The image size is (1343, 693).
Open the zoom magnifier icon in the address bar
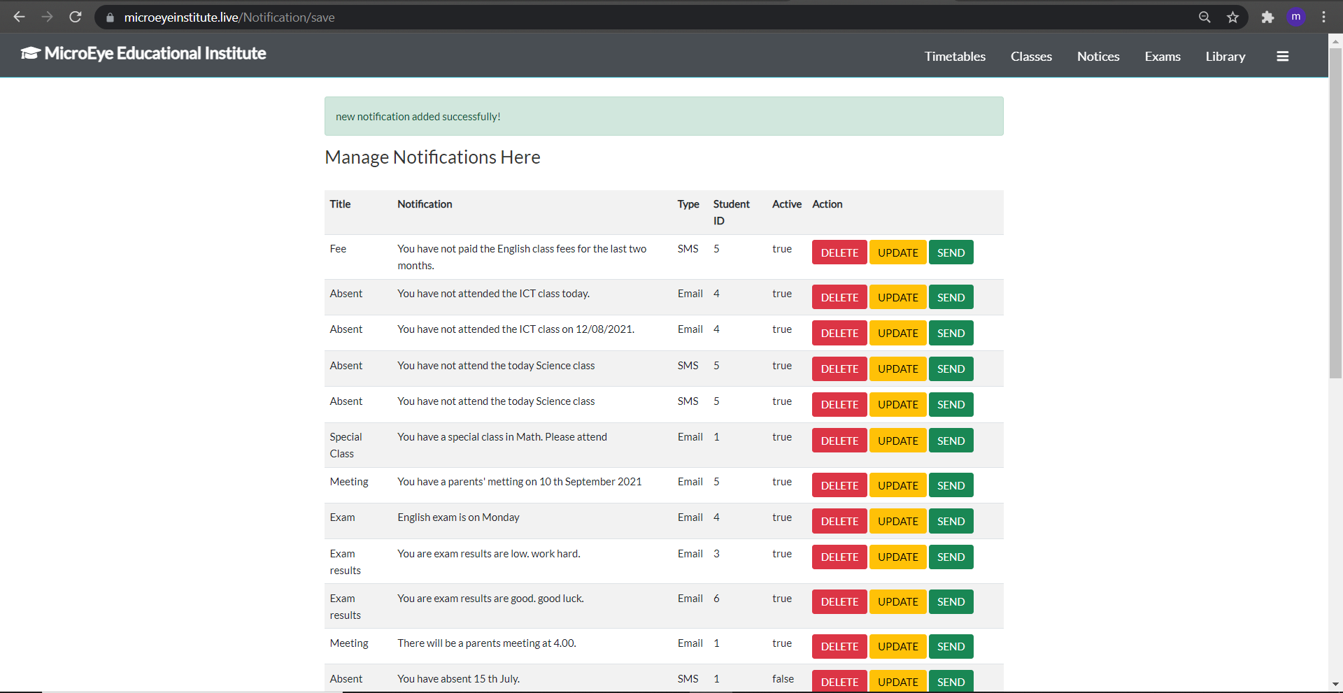coord(1204,17)
